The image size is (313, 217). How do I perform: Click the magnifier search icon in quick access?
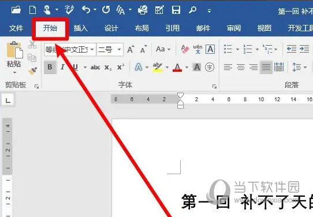[x=193, y=10]
